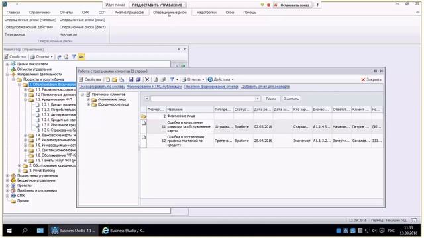Open the Надстройки ribbon tab
The height and width of the screenshot is (238, 424).
coord(206,13)
